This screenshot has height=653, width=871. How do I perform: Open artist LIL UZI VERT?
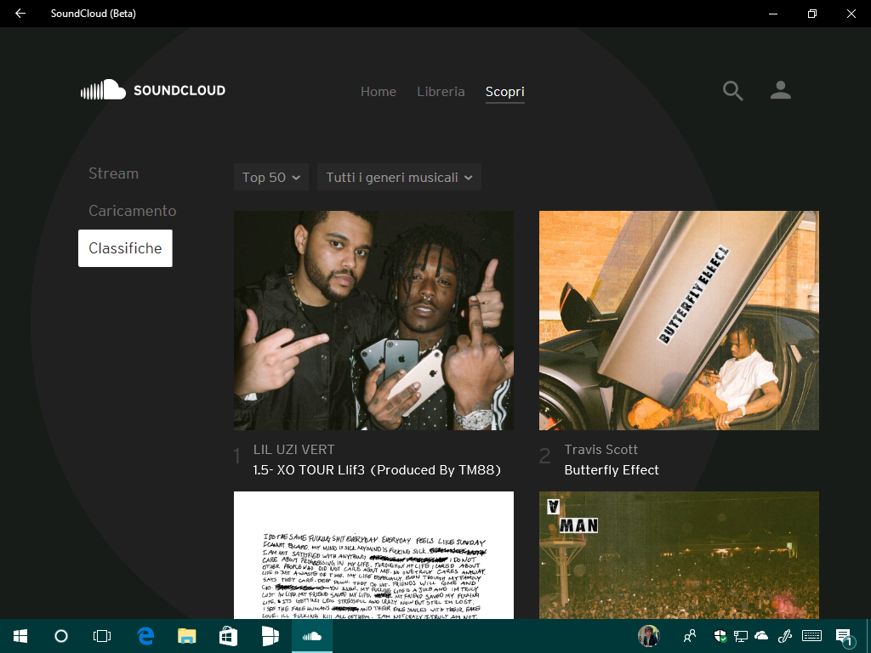pyautogui.click(x=293, y=450)
